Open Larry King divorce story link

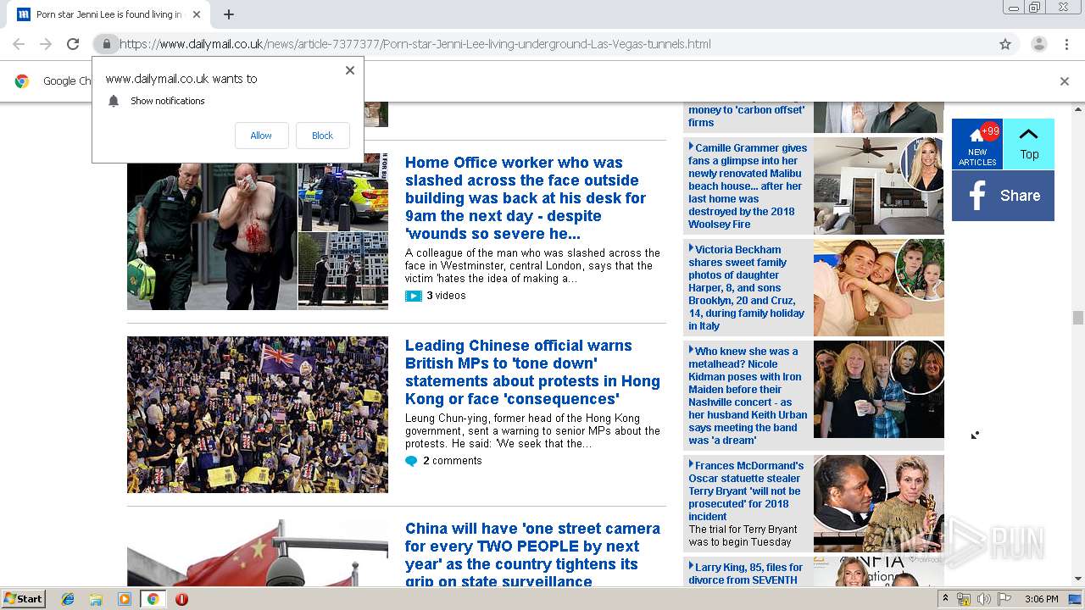(746, 574)
